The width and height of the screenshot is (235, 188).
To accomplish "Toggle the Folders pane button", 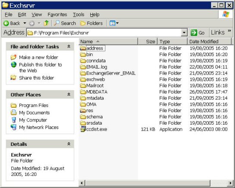I will pos(91,23).
